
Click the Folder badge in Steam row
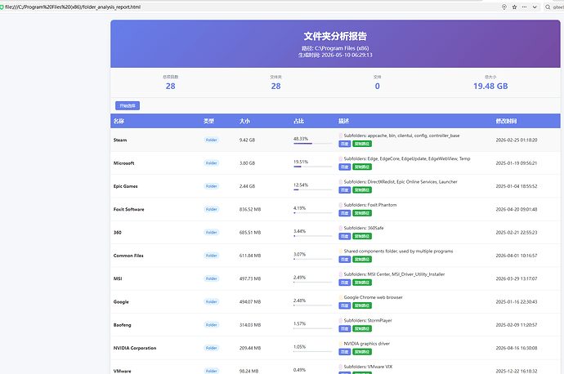pyautogui.click(x=212, y=140)
